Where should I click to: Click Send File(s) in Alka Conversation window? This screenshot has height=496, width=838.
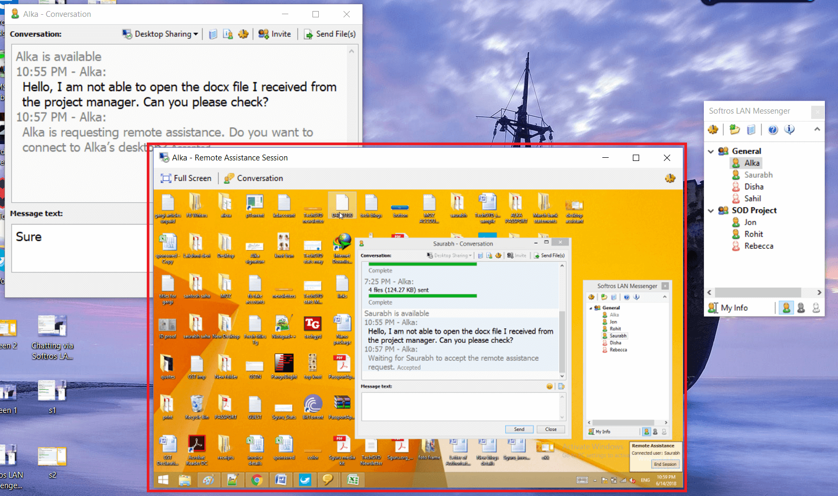(x=330, y=34)
